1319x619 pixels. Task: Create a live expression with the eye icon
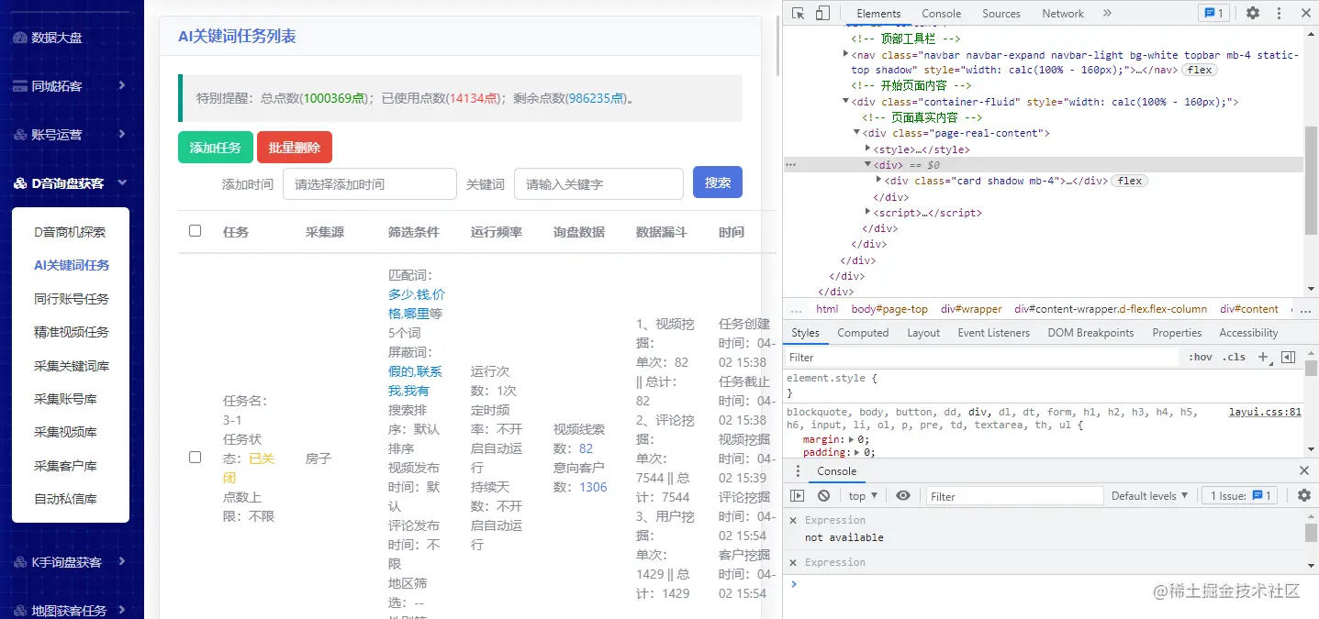[903, 495]
